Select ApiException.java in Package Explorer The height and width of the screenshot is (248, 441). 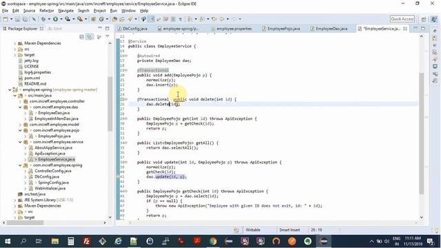pyautogui.click(x=50, y=154)
